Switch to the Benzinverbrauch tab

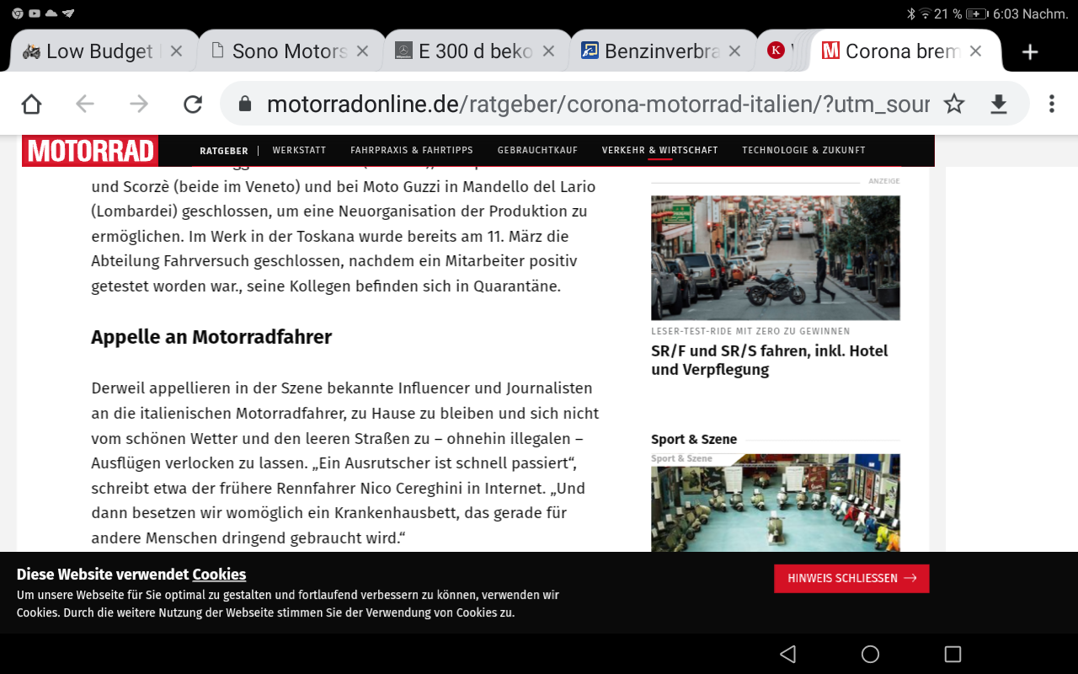[660, 51]
